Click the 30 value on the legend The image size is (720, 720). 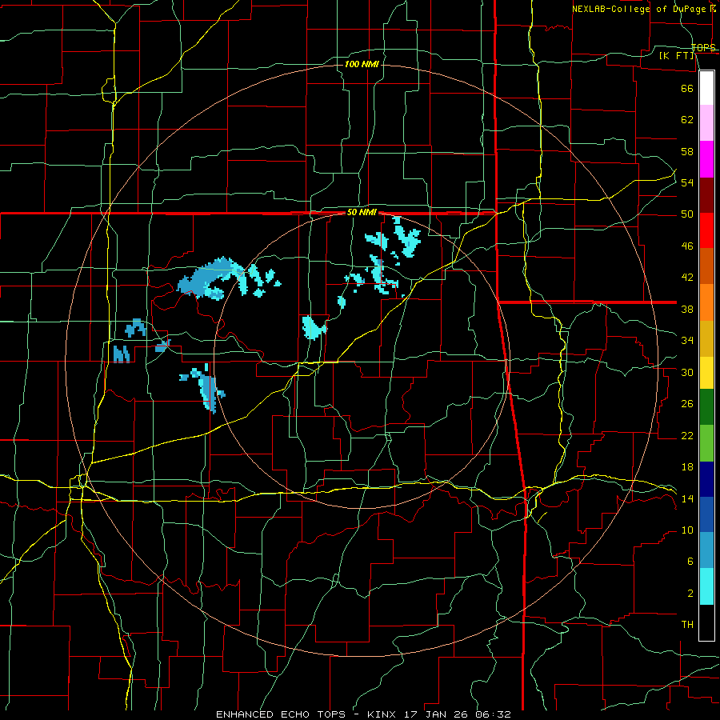pyautogui.click(x=687, y=372)
